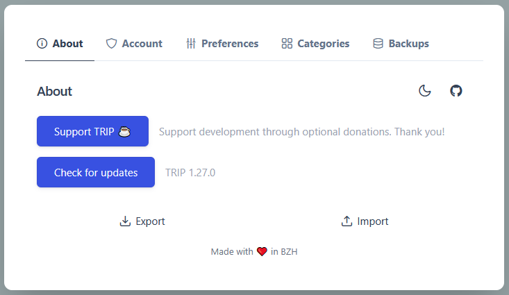Show the Backups tab
This screenshot has height=295, width=509.
tap(408, 44)
